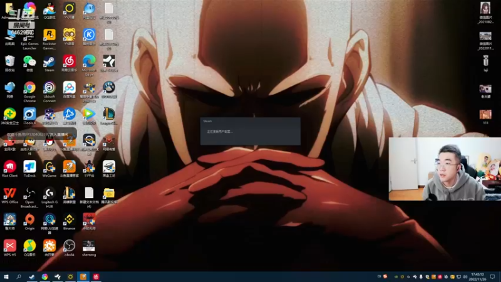The width and height of the screenshot is (501, 282).
Task: Open WeChat (微信) desktop icon
Action: pos(29,63)
